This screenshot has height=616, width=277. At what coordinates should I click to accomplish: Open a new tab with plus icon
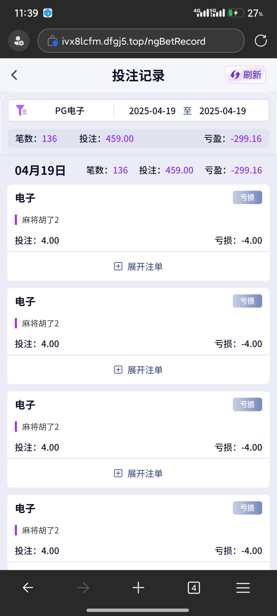tap(138, 588)
